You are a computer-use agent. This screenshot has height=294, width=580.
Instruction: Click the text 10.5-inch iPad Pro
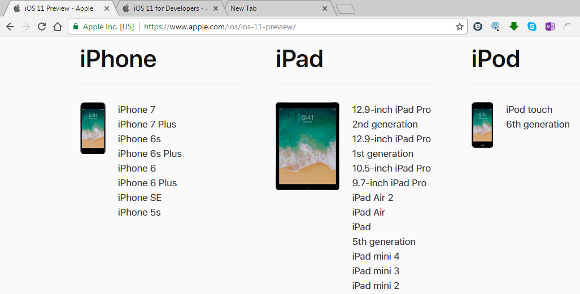(391, 168)
